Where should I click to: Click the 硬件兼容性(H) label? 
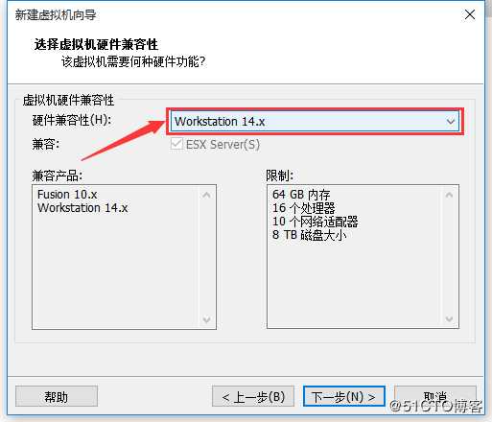(72, 120)
